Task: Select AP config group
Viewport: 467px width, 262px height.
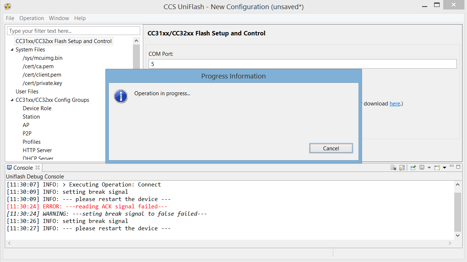Action: (x=26, y=125)
